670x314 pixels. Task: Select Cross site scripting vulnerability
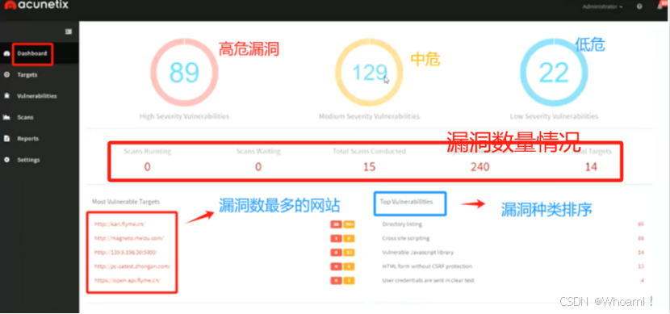(x=406, y=238)
